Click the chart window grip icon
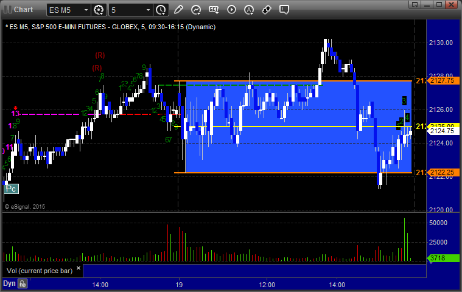 click(8, 9)
